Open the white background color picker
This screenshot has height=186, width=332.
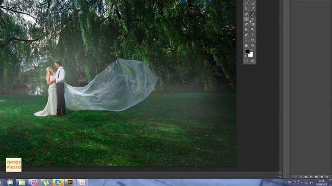(251, 55)
